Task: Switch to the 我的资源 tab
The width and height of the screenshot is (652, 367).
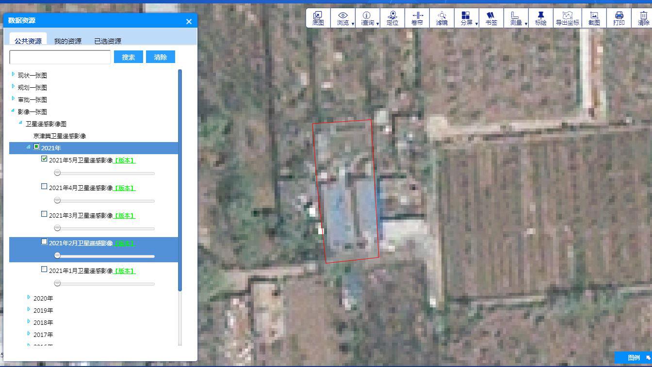Action: 68,41
